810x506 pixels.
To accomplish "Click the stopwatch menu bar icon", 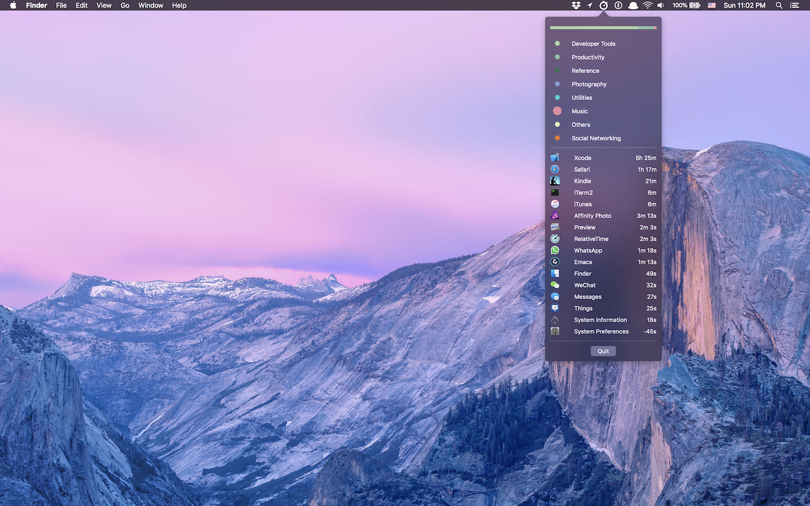I will pyautogui.click(x=604, y=5).
